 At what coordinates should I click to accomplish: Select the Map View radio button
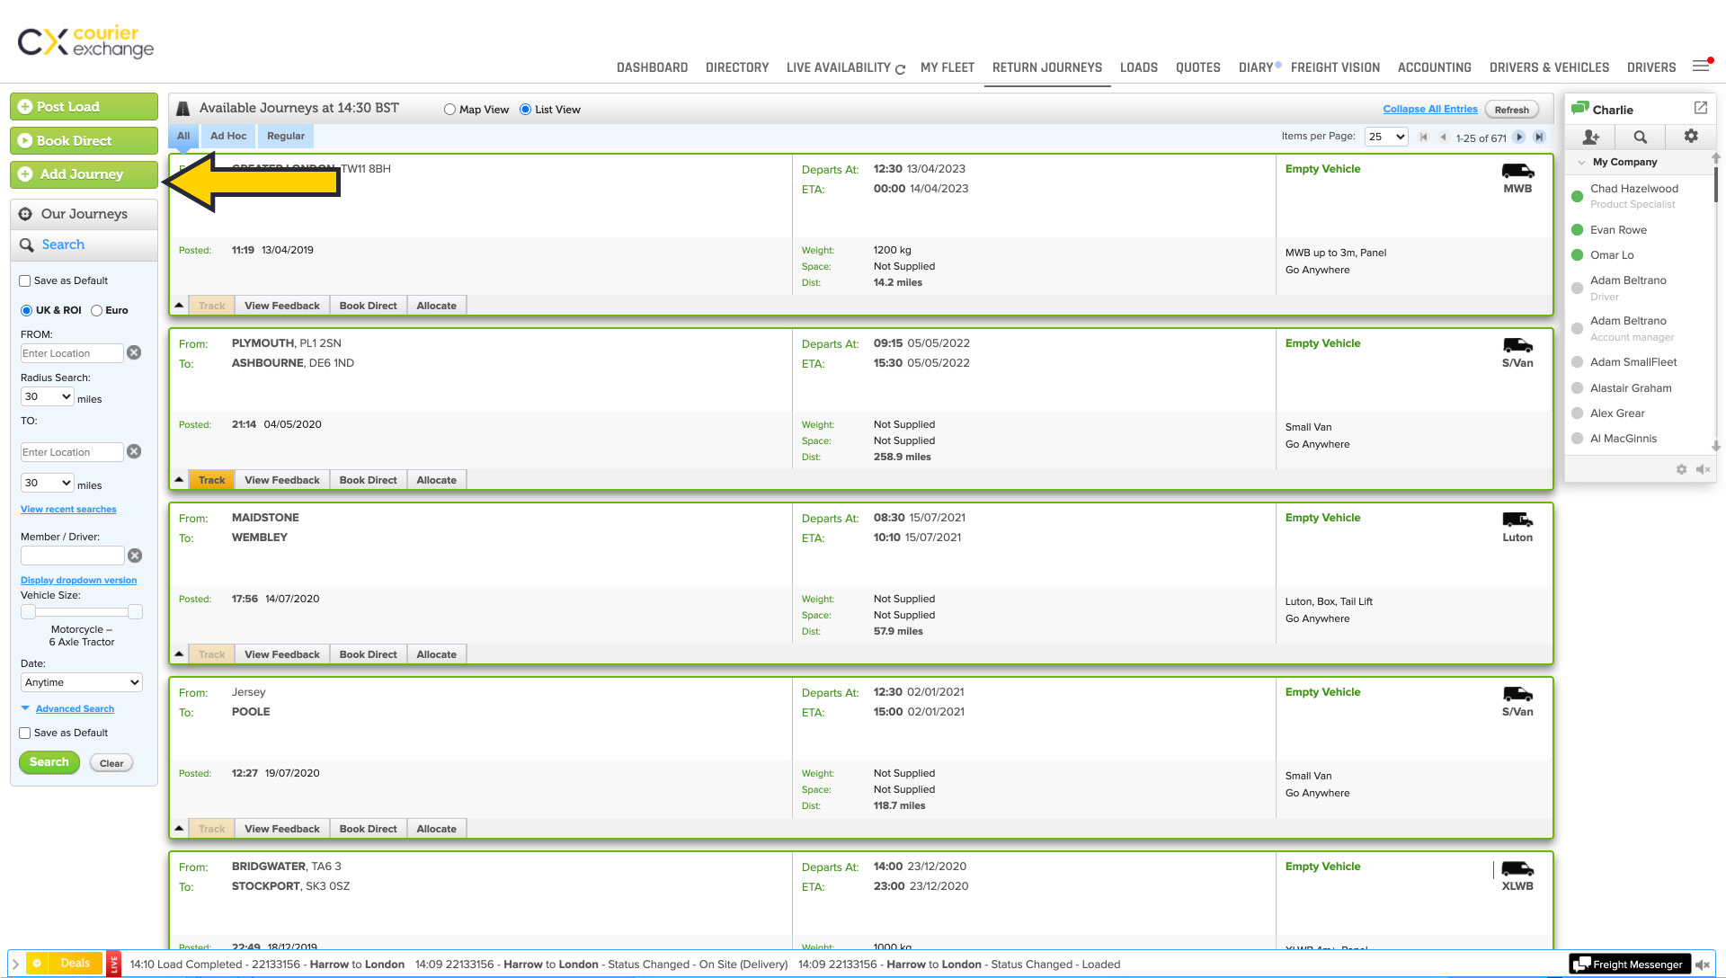[x=449, y=110]
